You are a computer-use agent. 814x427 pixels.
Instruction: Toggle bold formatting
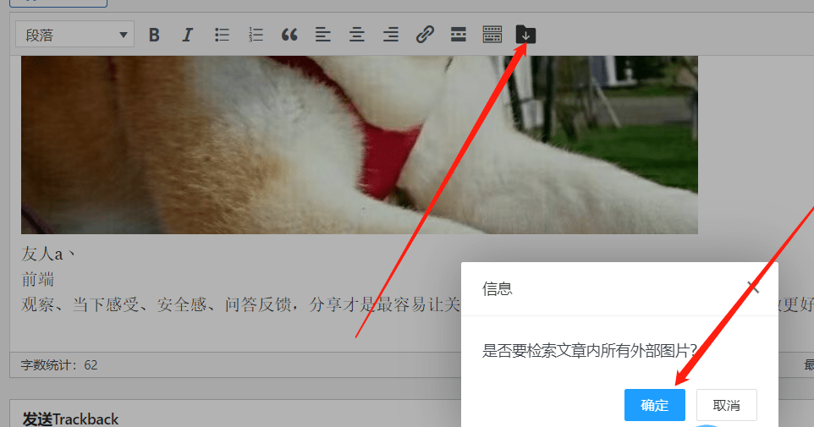(x=154, y=35)
